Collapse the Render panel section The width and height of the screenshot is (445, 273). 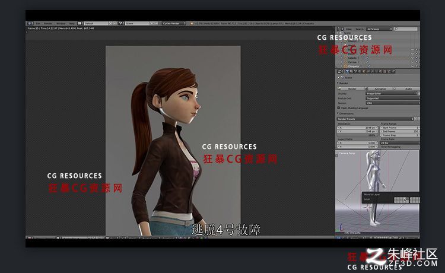click(338, 83)
